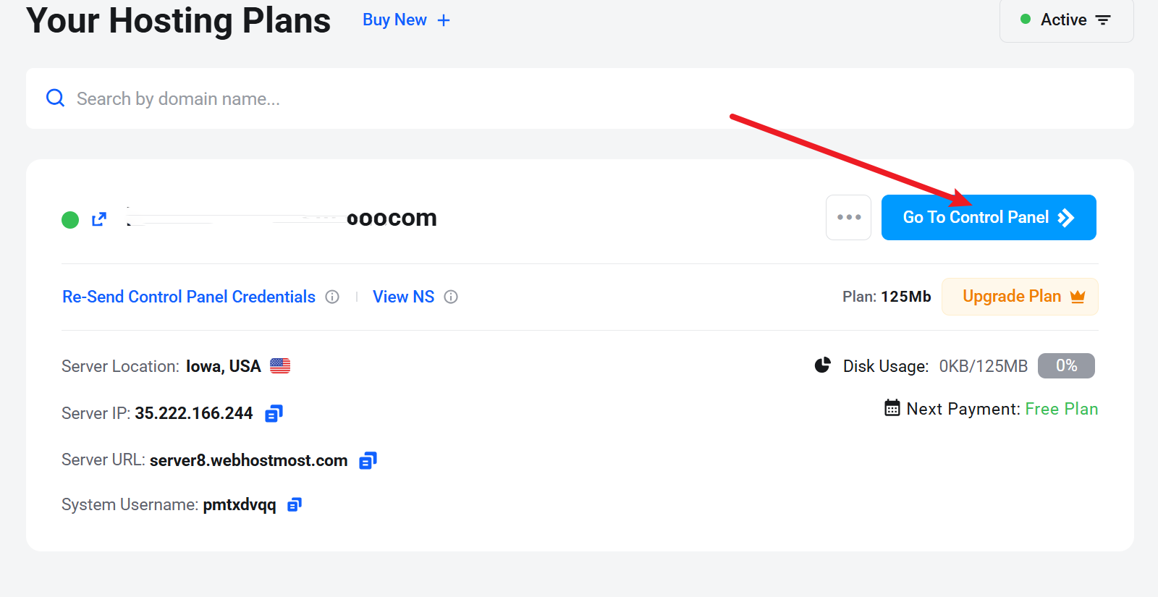Viewport: 1158px width, 597px height.
Task: Click Go To Control Panel button
Action: point(988,217)
